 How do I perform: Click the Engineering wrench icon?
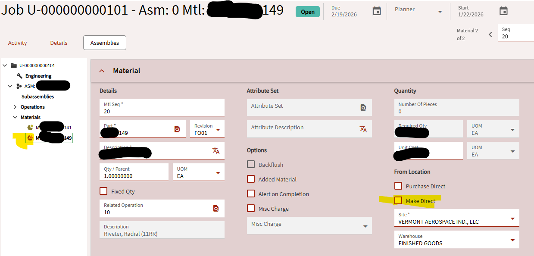[19, 76]
